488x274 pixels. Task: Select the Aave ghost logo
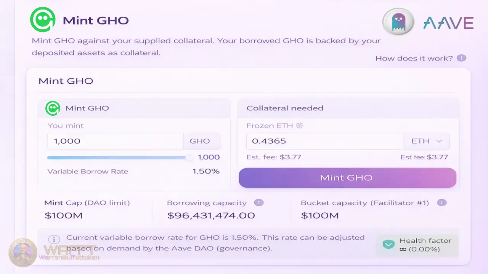click(x=398, y=22)
